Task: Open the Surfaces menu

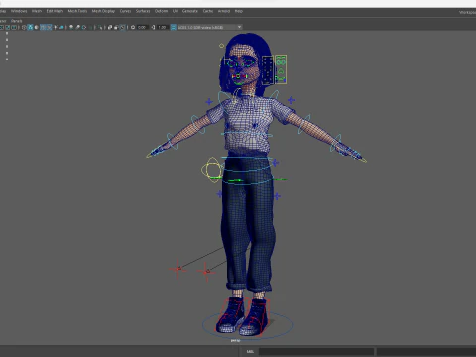Action: click(143, 11)
